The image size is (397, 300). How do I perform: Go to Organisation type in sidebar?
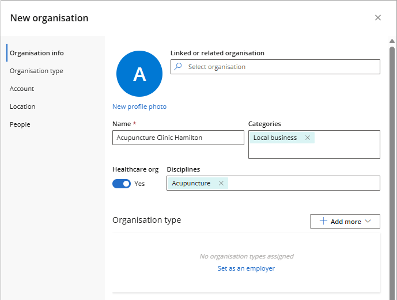pos(36,71)
